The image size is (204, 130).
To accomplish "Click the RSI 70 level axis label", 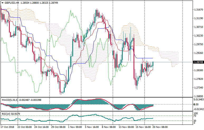I will coord(195,116).
